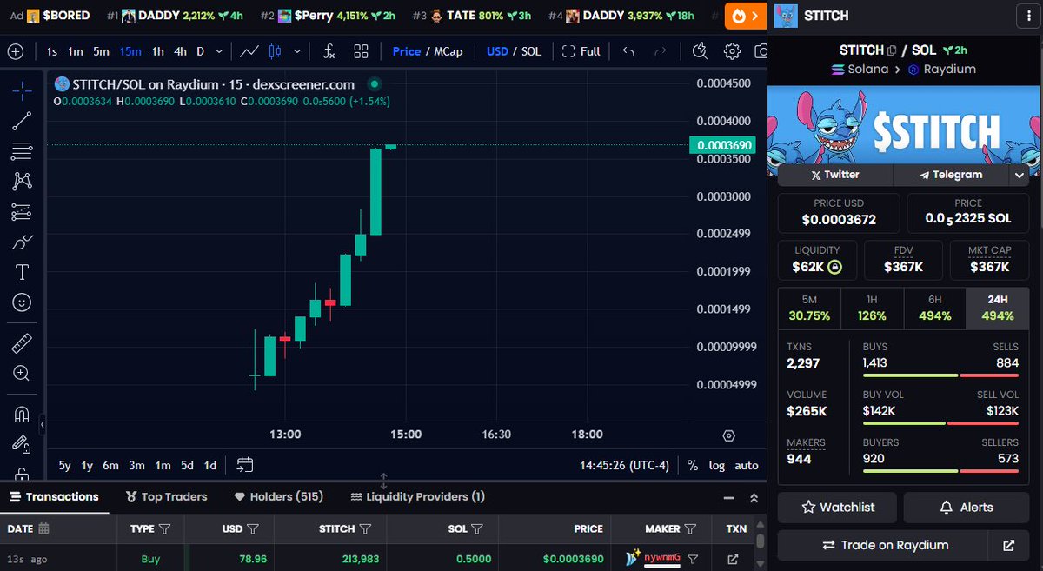Open Raydium trade in new window

tap(1009, 545)
